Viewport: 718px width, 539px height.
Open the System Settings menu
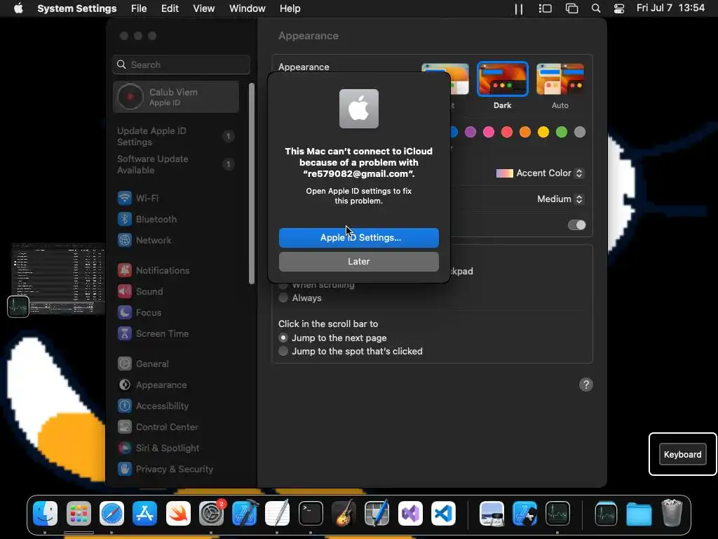[77, 8]
